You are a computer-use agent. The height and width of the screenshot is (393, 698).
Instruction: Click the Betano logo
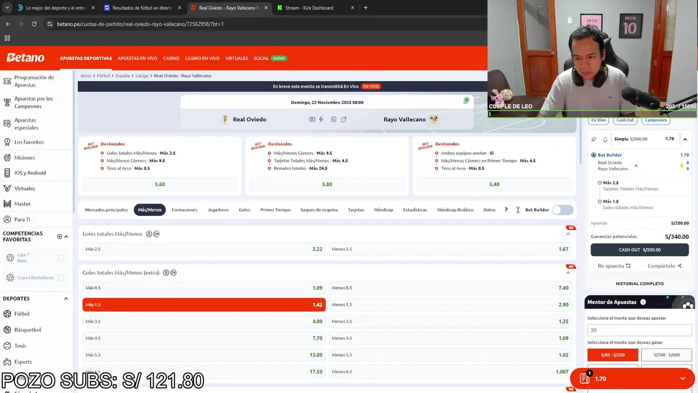point(25,58)
